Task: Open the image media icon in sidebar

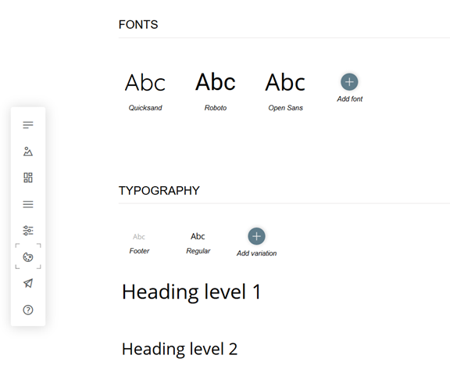Action: click(28, 152)
